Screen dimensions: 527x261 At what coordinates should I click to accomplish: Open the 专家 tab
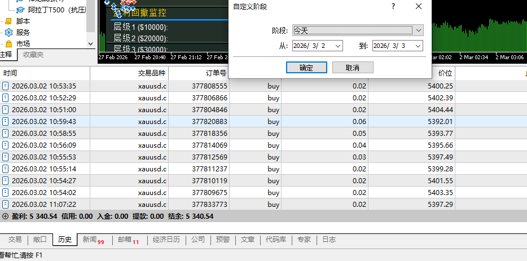click(304, 240)
